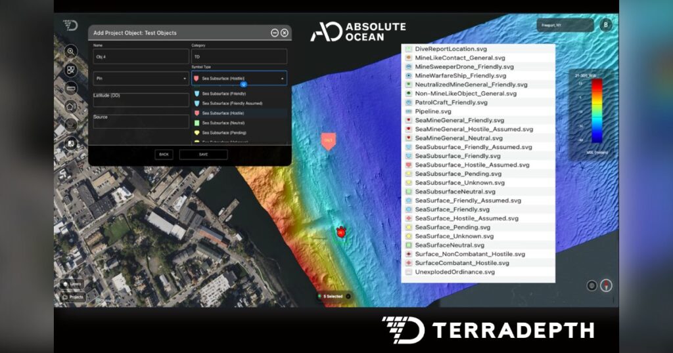Click the SeaSurfaceNeutral.svg green icon

tap(409, 245)
